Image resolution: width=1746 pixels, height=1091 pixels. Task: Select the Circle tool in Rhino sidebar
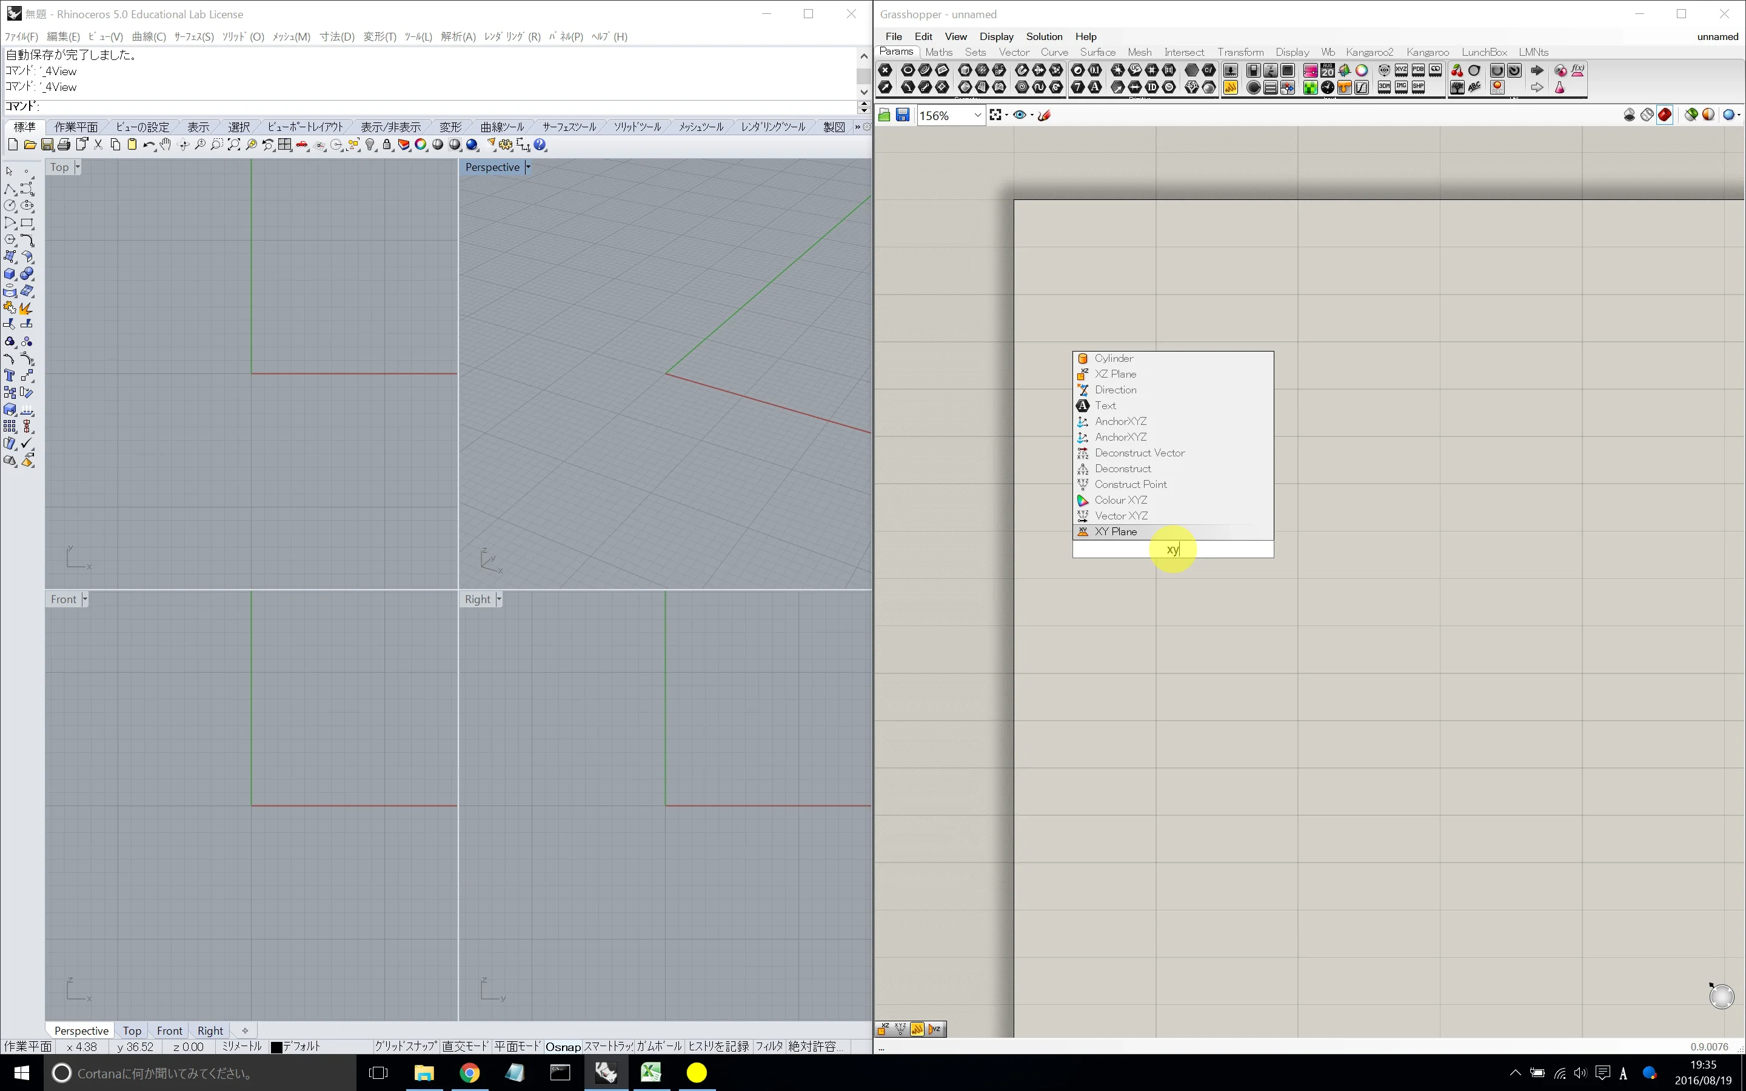coord(10,206)
